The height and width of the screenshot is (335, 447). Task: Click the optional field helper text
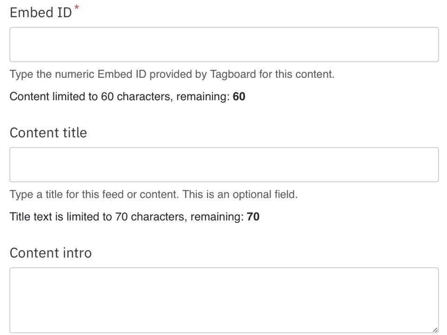click(x=154, y=194)
